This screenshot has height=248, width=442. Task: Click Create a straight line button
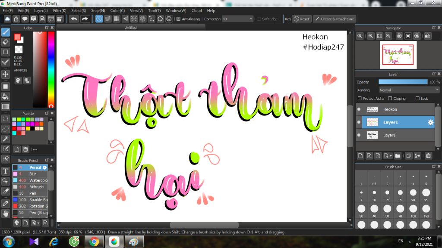[335, 19]
